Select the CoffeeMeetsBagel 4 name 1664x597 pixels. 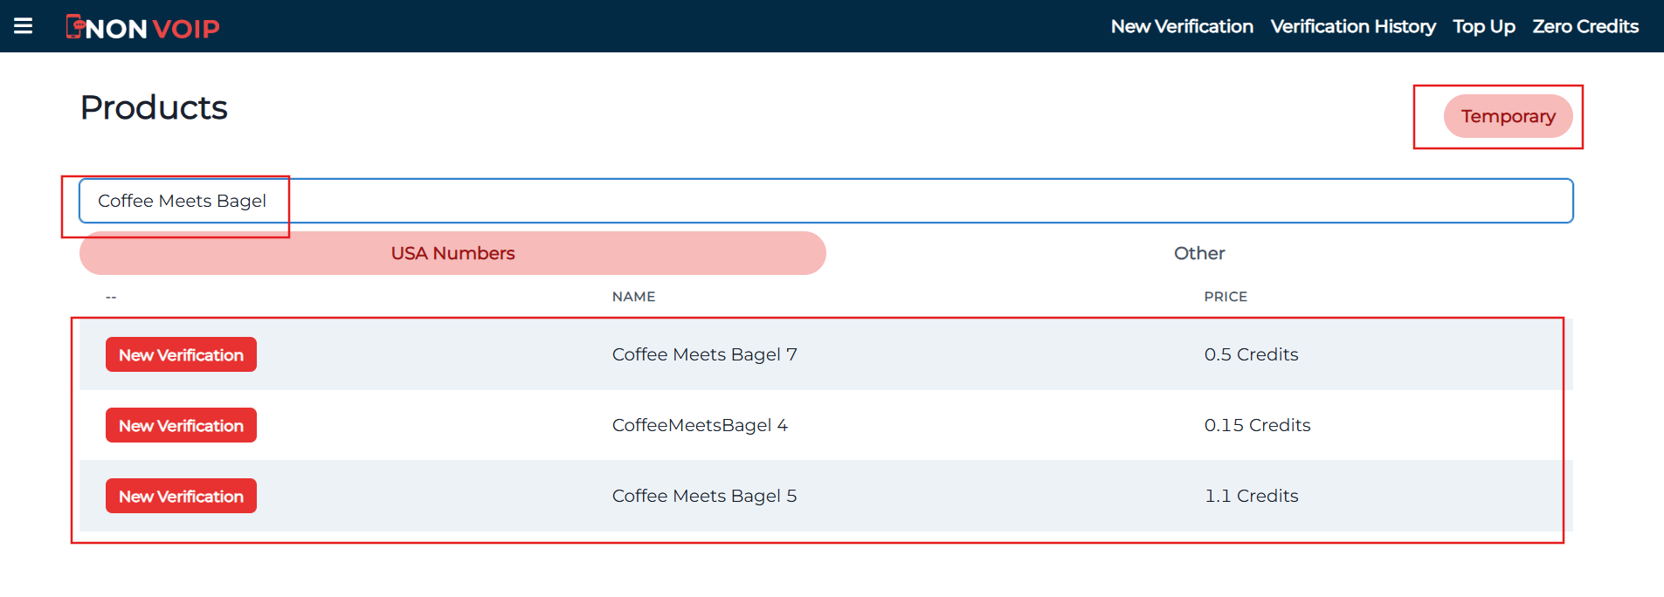pyautogui.click(x=700, y=425)
